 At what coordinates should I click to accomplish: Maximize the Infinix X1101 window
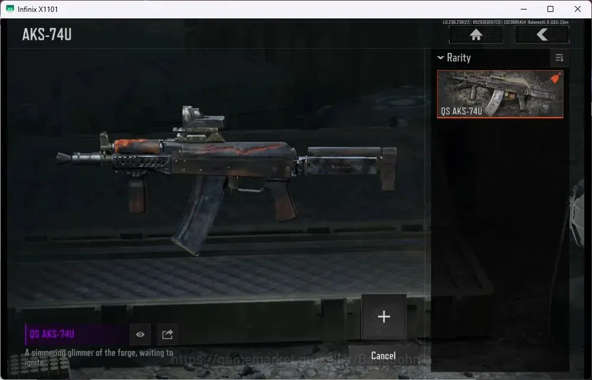click(x=550, y=9)
